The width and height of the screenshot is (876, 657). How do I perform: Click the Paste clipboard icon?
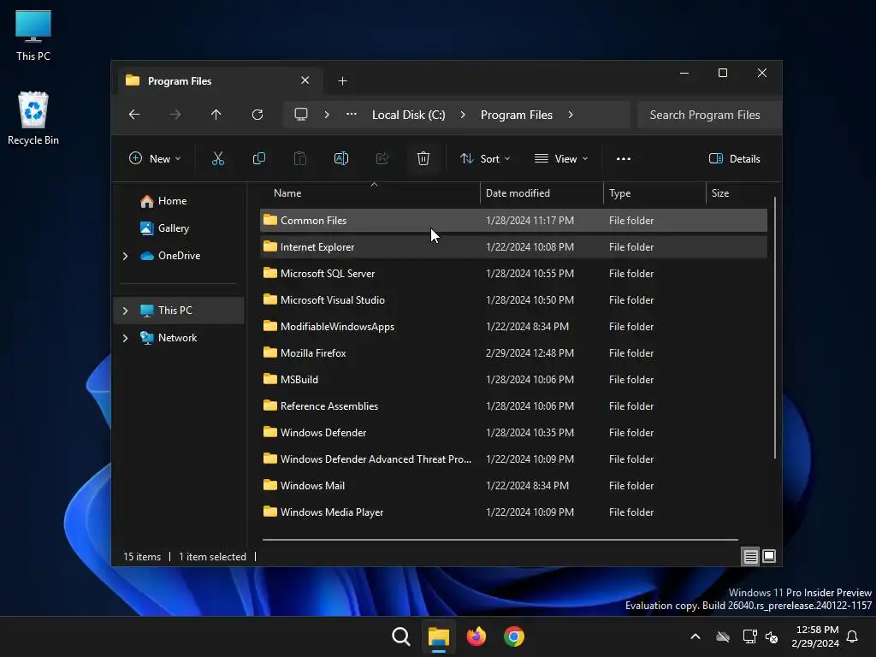(x=300, y=158)
